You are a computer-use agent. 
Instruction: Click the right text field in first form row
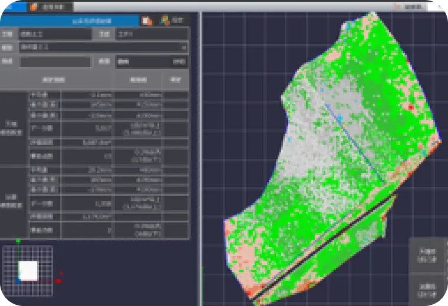point(151,34)
